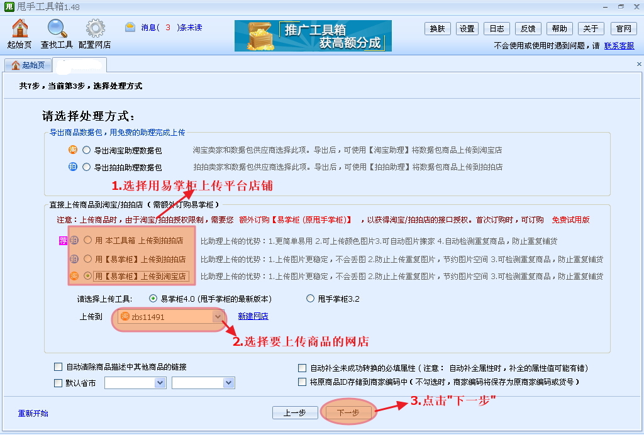Click the 反馈 feedback button
Viewport: 644px width, 435px height.
pyautogui.click(x=528, y=29)
